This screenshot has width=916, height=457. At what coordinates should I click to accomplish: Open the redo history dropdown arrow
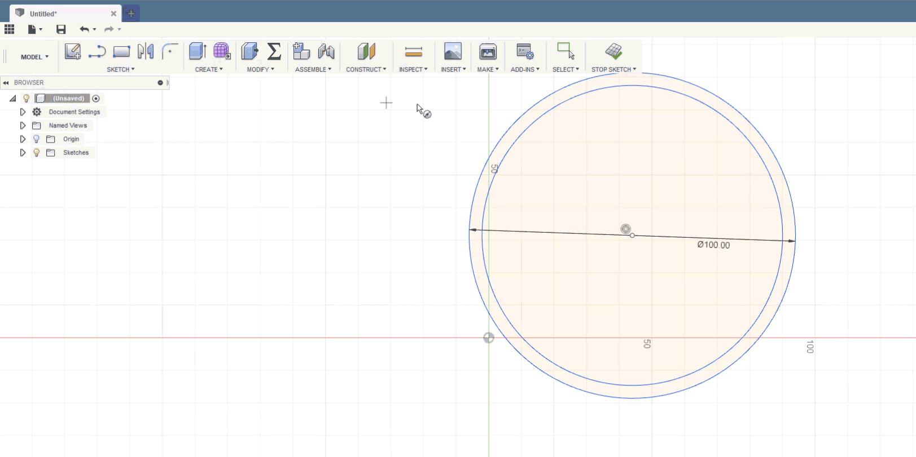pyautogui.click(x=119, y=29)
